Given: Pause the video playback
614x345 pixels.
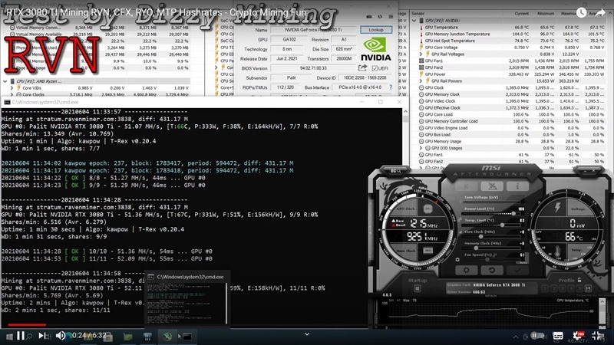Looking at the screenshot, I should coord(21,336).
